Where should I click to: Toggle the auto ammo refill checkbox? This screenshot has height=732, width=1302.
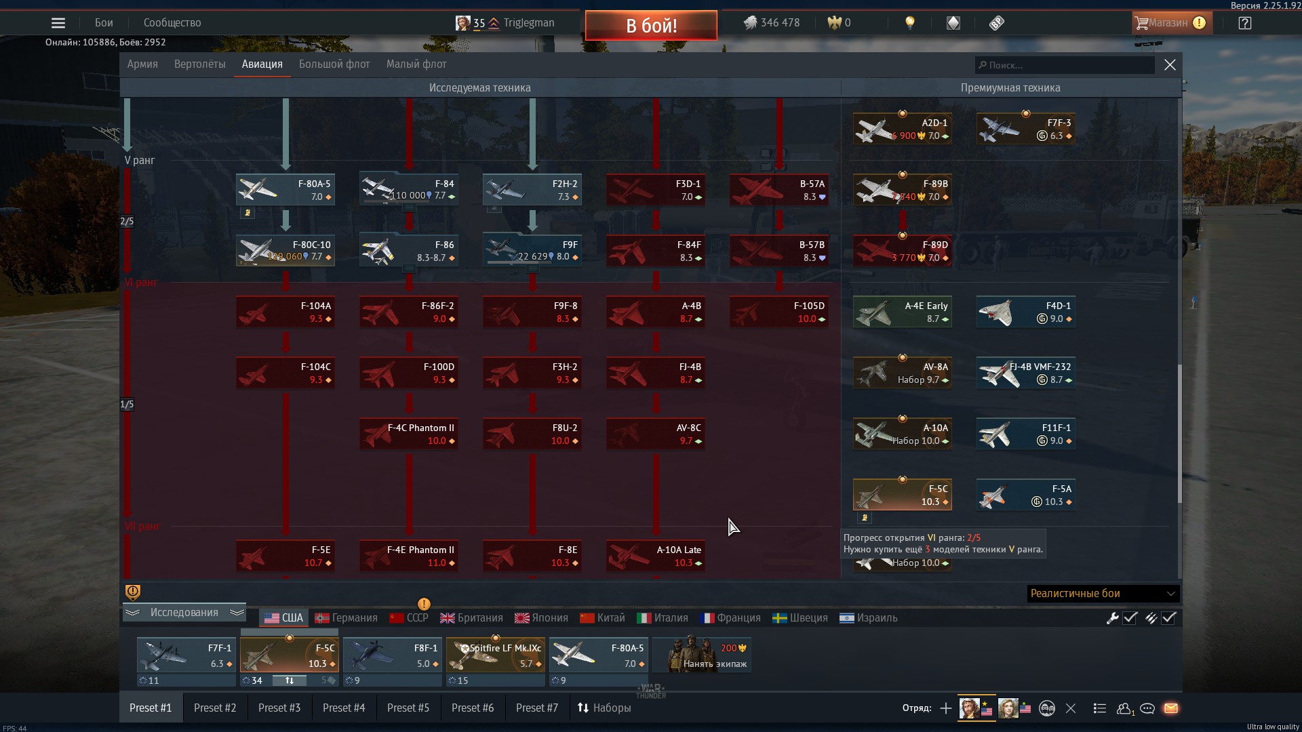coord(1168,618)
